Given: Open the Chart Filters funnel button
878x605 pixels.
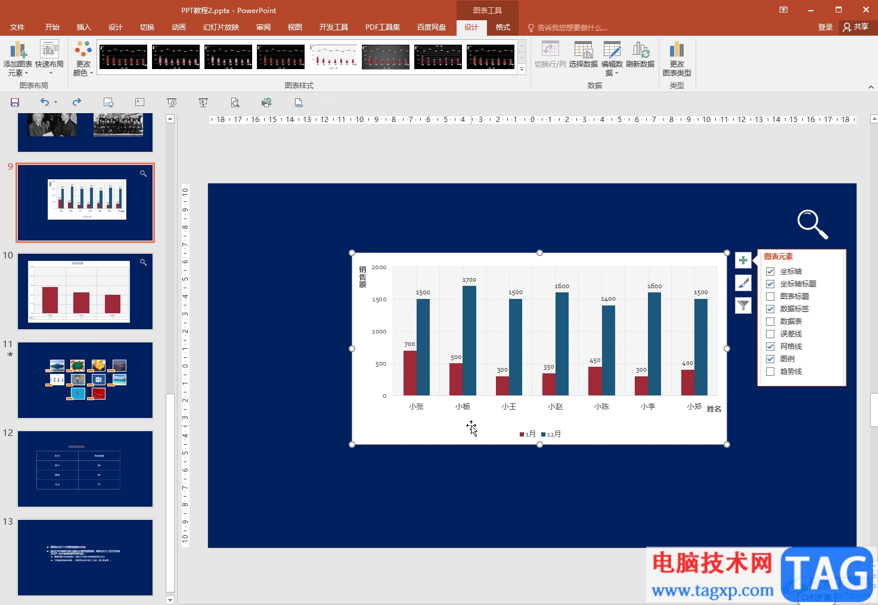Looking at the screenshot, I should tap(743, 305).
